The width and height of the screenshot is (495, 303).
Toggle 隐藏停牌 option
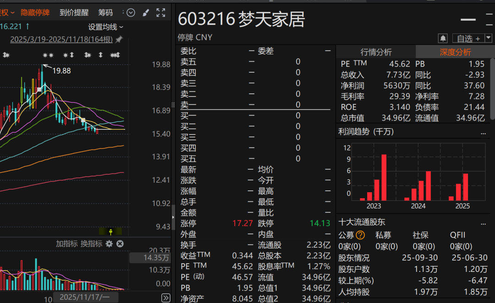[35, 13]
